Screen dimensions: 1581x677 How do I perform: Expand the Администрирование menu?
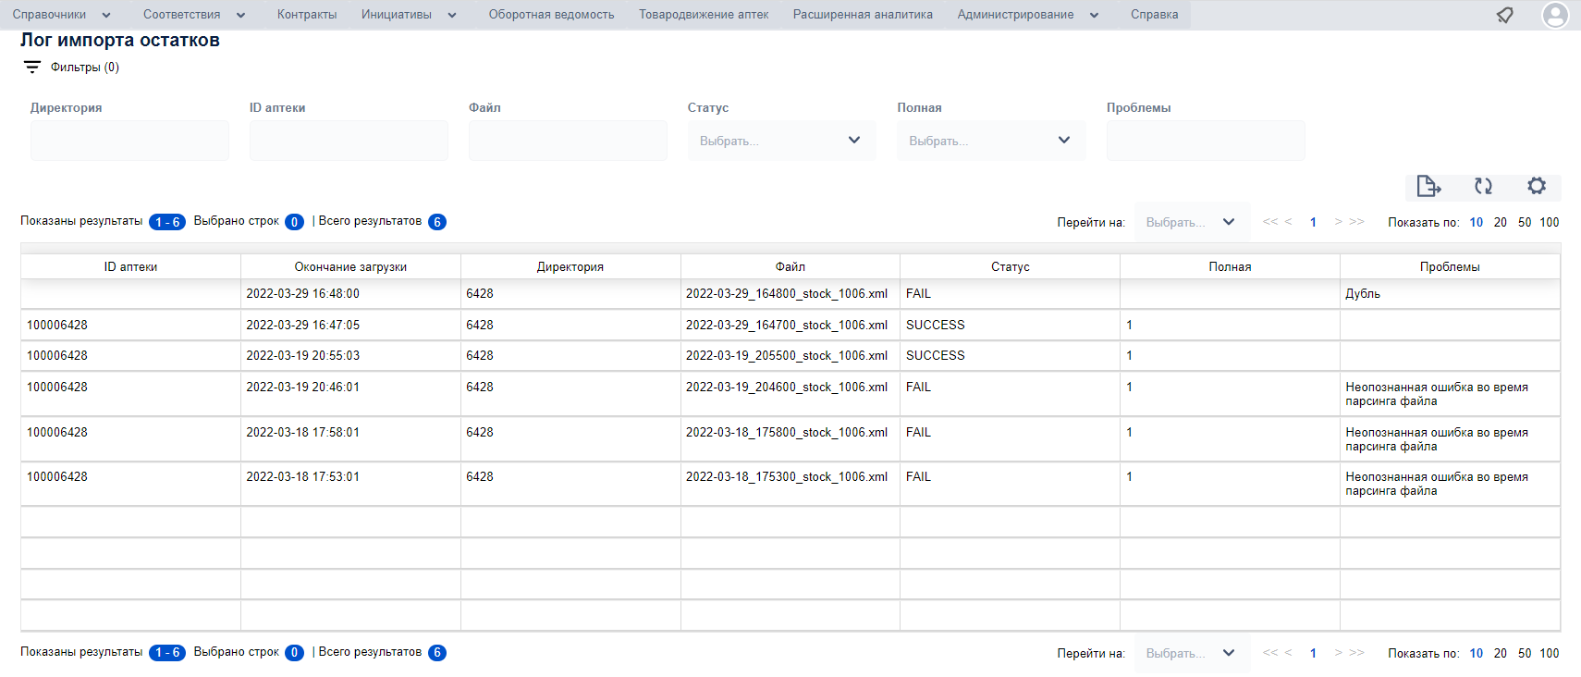pyautogui.click(x=1028, y=15)
